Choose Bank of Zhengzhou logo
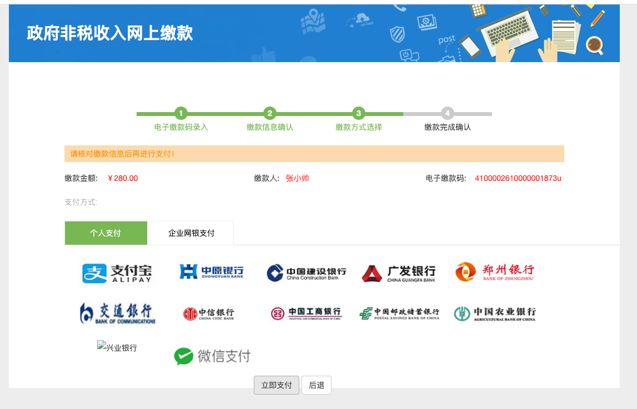637x409 pixels. [x=495, y=272]
